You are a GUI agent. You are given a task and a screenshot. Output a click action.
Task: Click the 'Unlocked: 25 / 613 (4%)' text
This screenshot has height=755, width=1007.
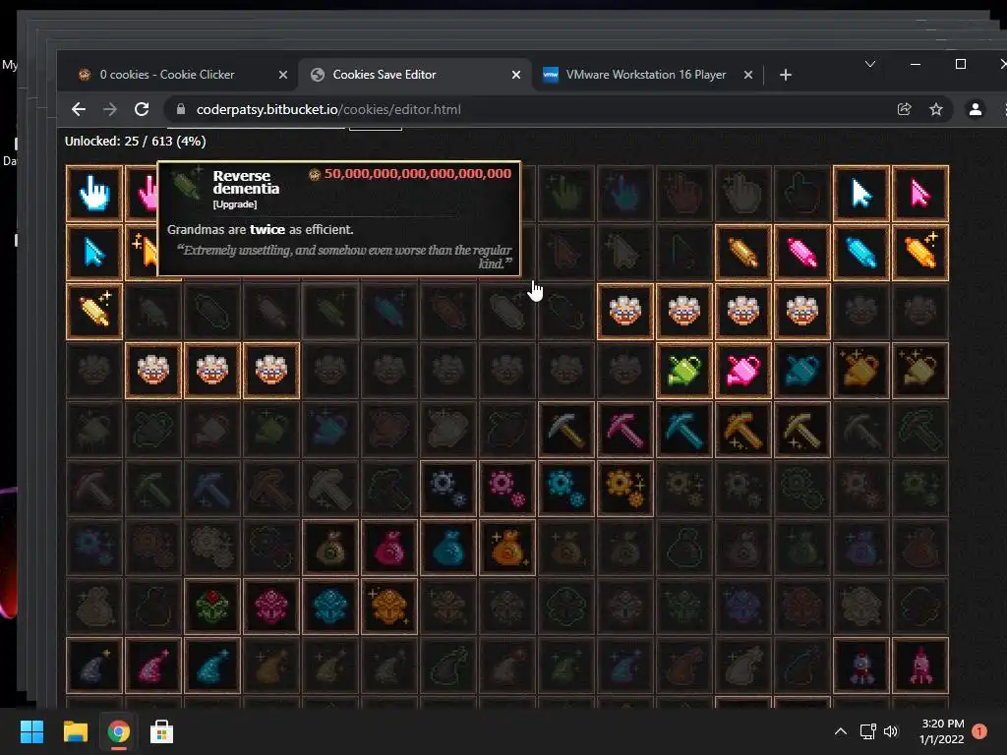coord(136,142)
